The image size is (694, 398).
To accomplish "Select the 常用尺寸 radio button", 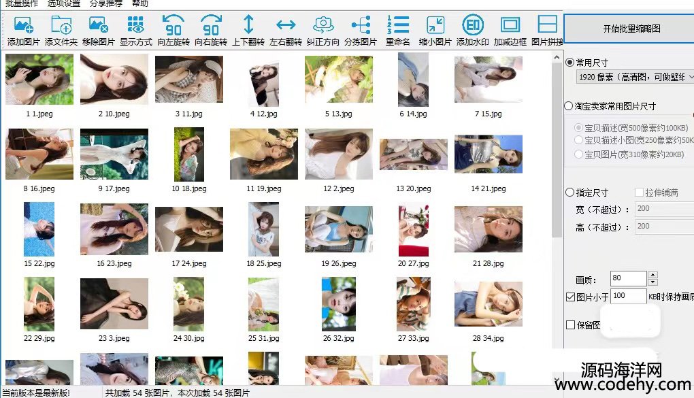I will 570,63.
